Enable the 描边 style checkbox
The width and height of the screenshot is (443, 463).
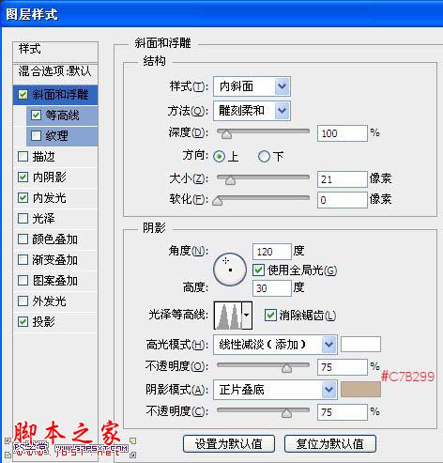[x=23, y=156]
